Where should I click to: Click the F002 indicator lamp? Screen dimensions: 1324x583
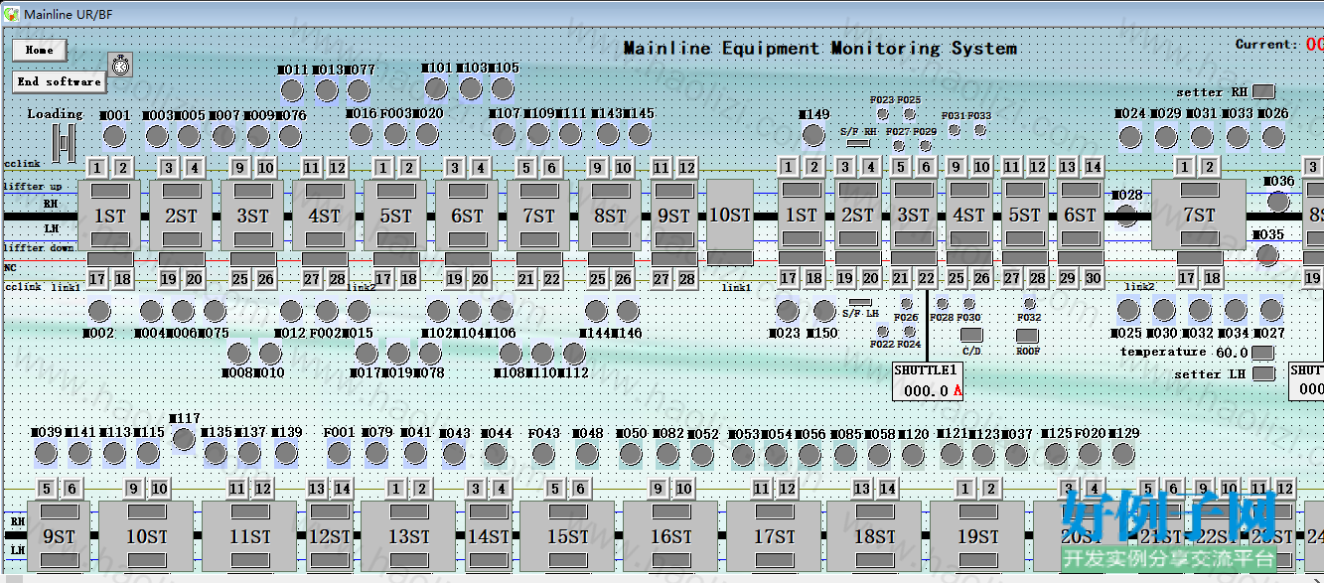point(325,311)
